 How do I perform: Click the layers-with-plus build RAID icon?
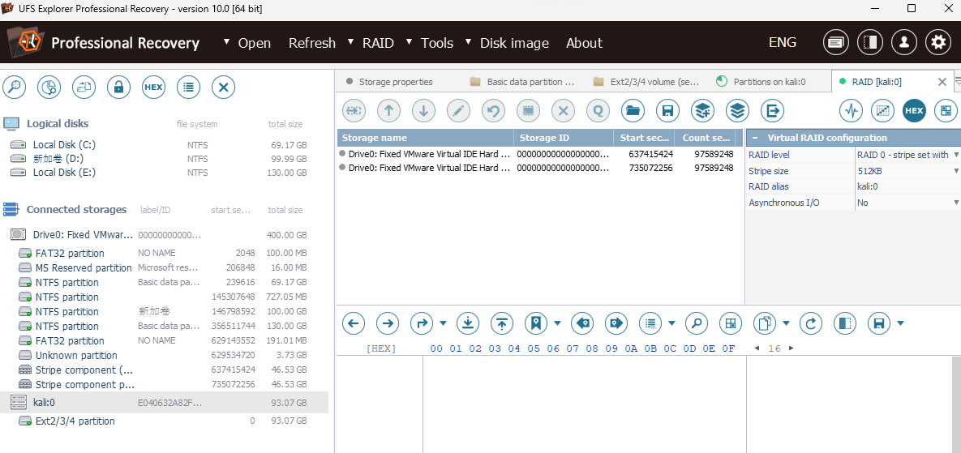[703, 110]
